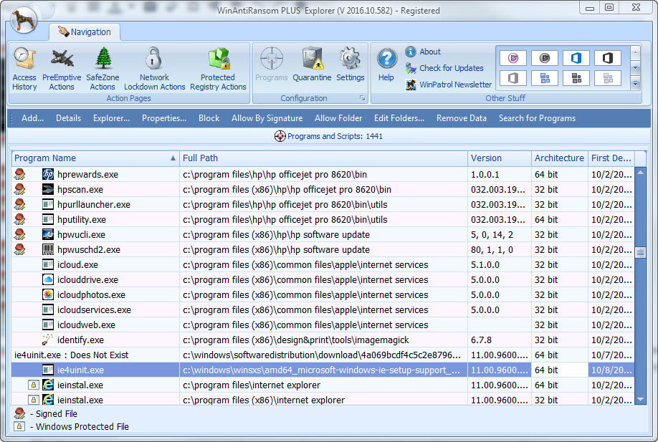Sort by First De... column header
The image size is (658, 442).
[x=611, y=158]
